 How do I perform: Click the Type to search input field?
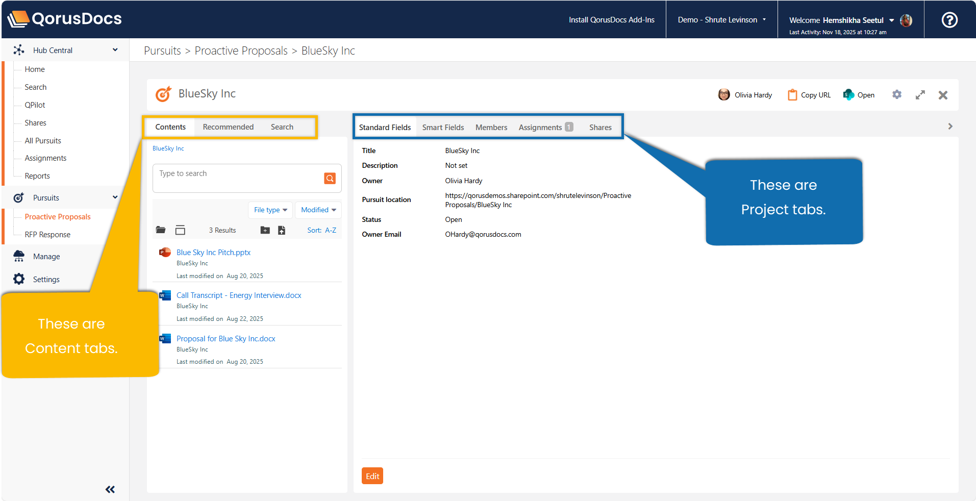237,174
